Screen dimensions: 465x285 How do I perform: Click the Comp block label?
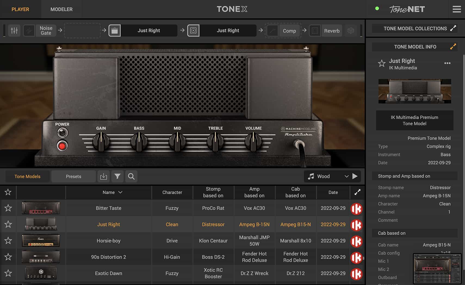pos(289,31)
